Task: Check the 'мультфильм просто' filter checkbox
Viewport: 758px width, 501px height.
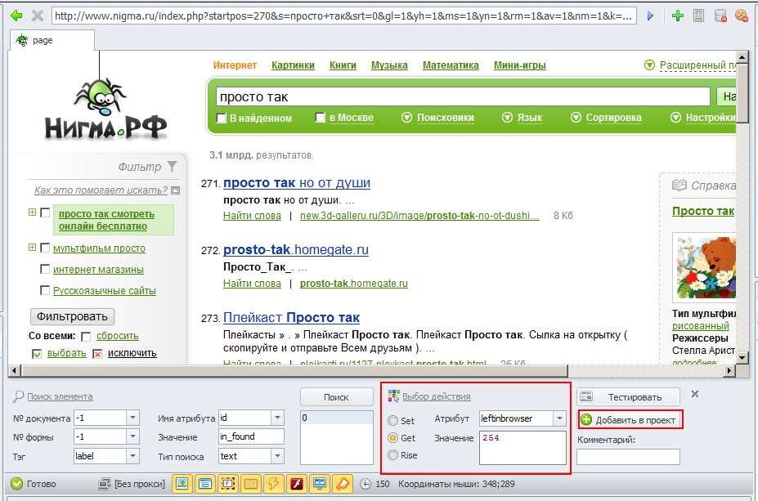Action: [x=45, y=248]
